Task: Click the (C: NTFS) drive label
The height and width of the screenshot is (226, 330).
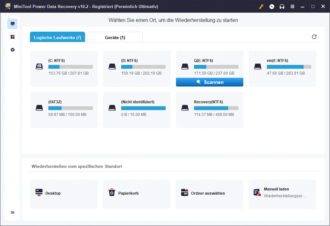Action: 57,61
